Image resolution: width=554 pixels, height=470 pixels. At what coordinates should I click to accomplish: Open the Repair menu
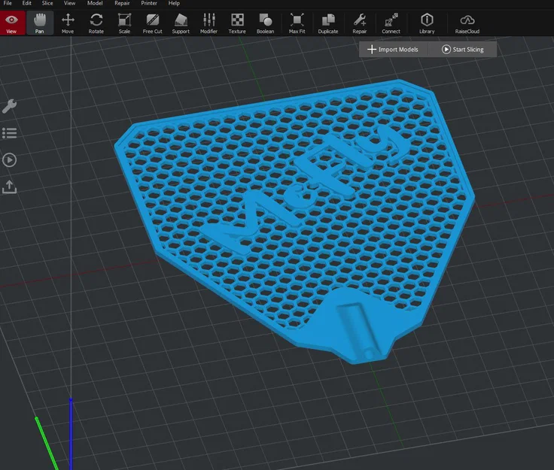[x=122, y=3]
